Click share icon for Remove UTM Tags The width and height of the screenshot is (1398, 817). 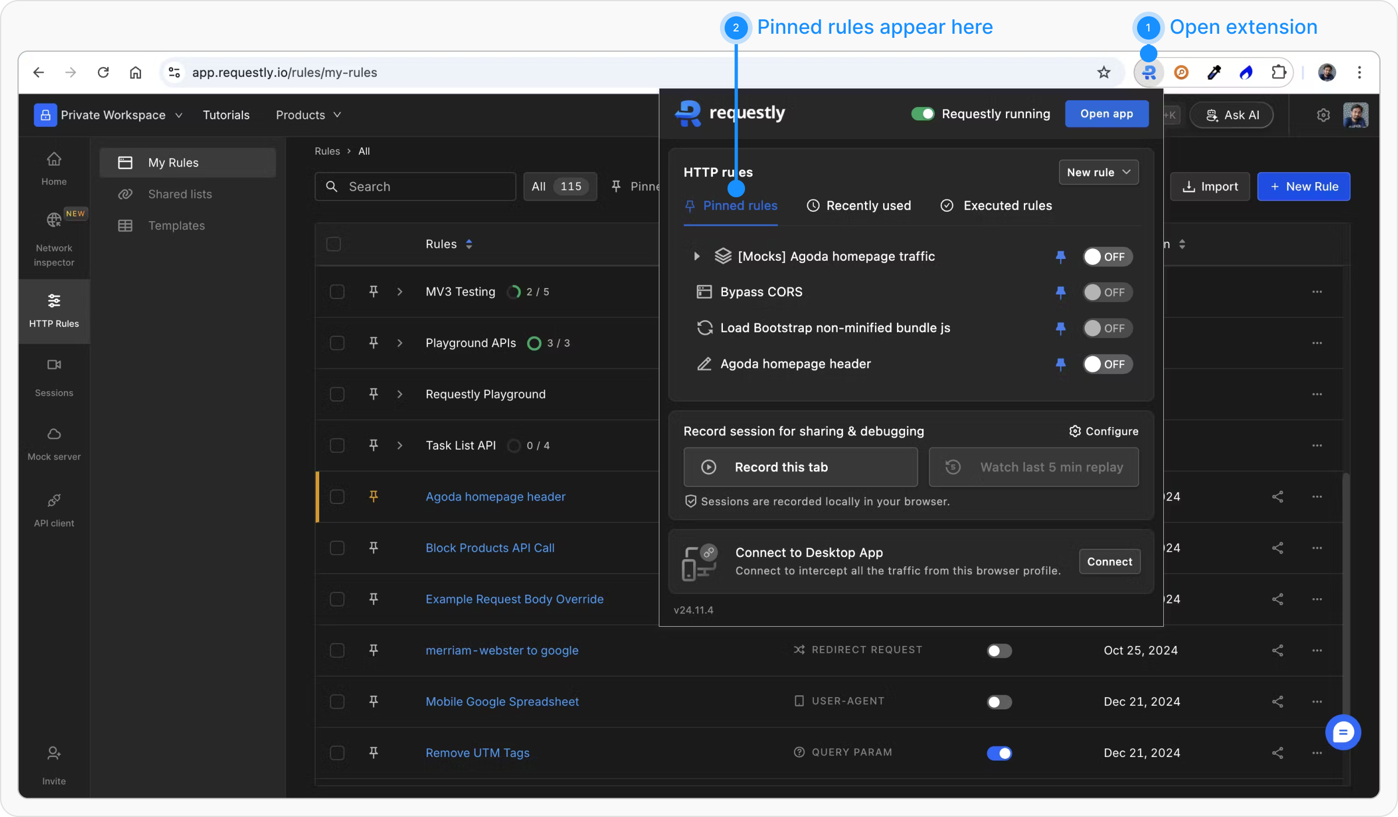[x=1277, y=753]
